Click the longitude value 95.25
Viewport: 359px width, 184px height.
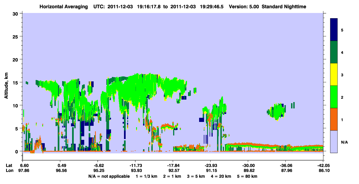[x=99, y=171]
